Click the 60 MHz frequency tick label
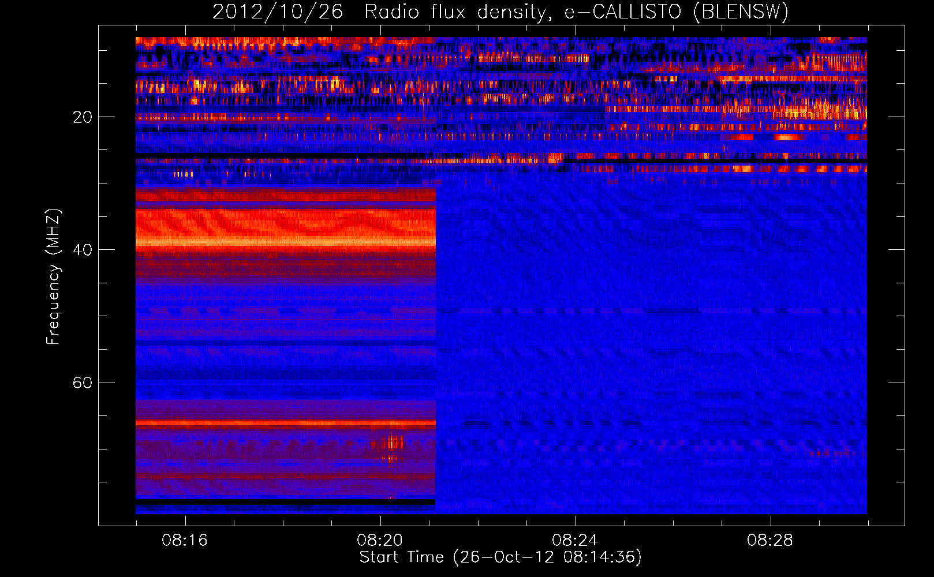The height and width of the screenshot is (577, 934). (83, 383)
